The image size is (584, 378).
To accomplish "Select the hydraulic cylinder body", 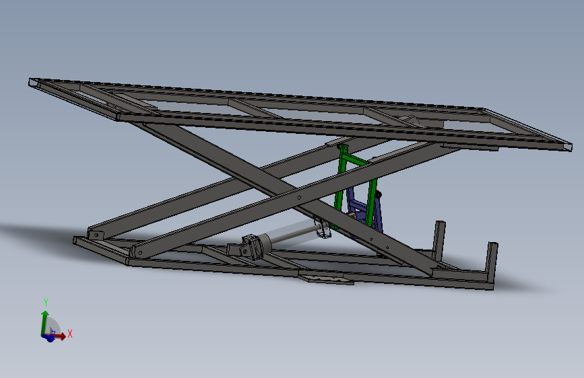I will tap(287, 234).
